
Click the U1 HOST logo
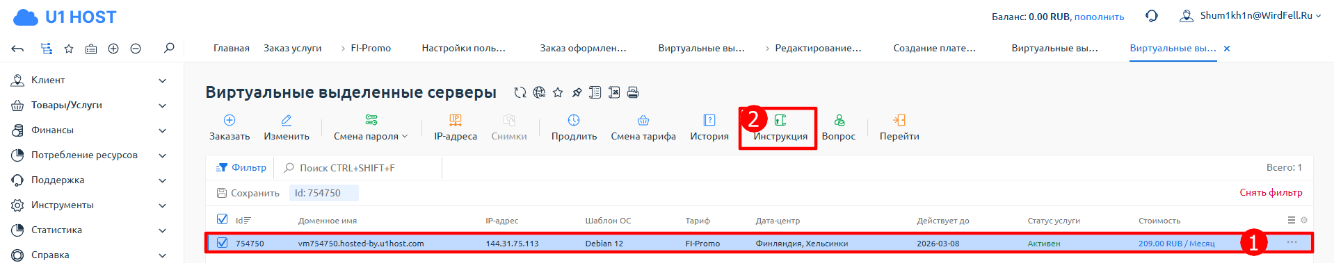(65, 17)
